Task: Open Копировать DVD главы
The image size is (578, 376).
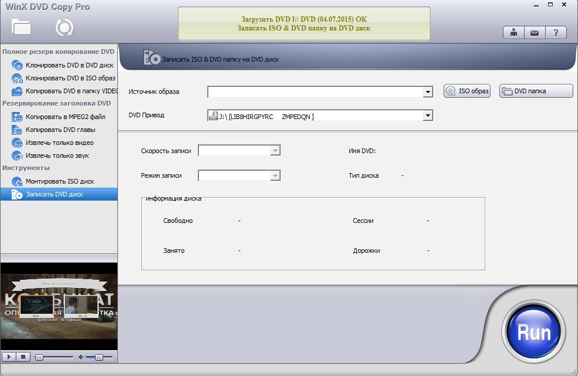Action: coord(60,130)
